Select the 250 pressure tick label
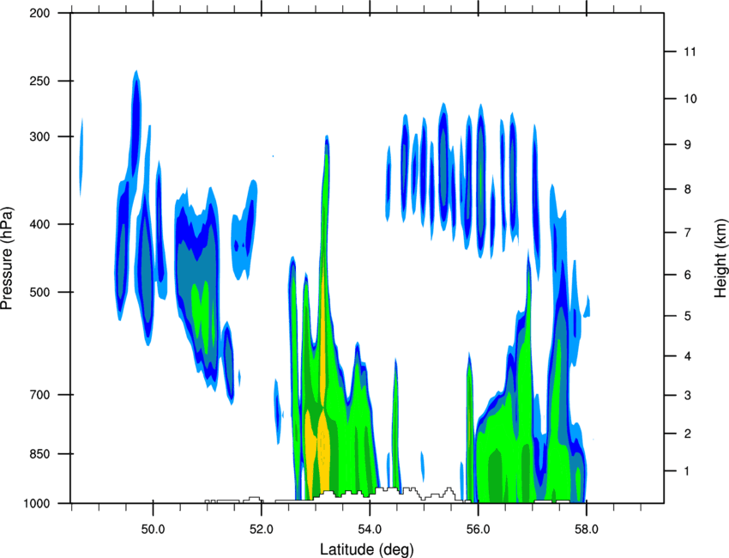 pos(39,81)
